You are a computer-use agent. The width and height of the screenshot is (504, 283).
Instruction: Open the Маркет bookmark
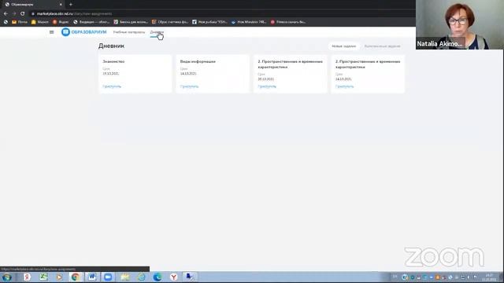(40, 22)
